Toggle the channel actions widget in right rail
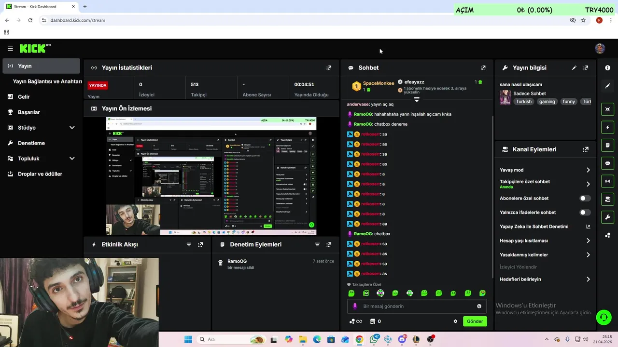 coord(607,199)
